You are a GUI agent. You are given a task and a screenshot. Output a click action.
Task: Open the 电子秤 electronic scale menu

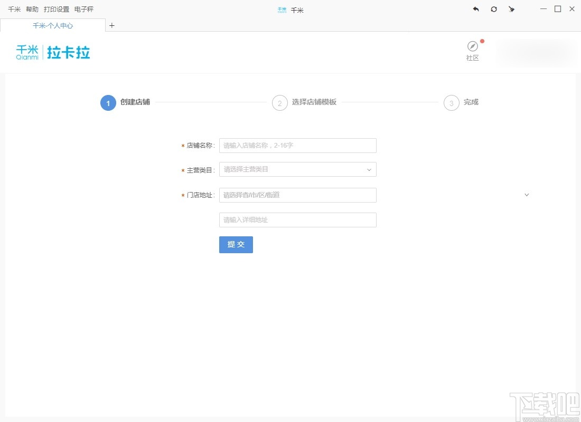84,9
